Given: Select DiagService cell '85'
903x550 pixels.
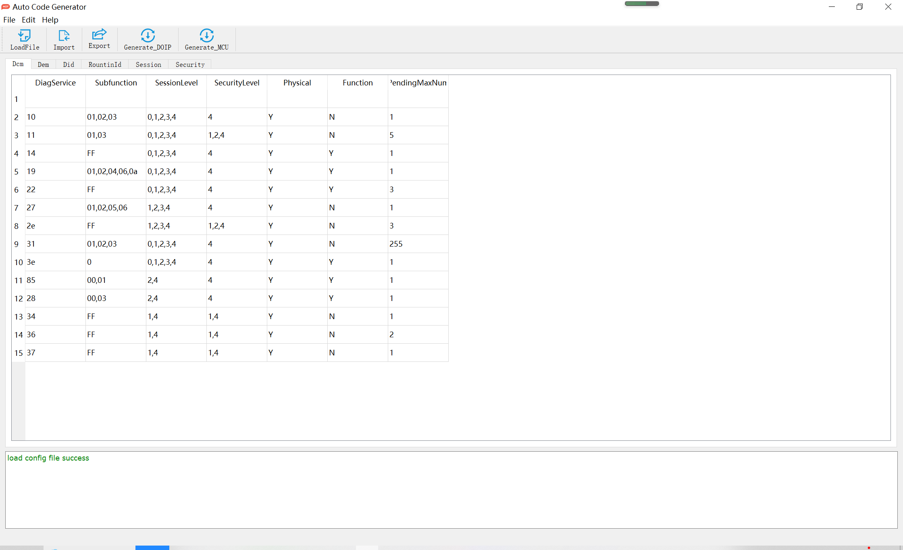Looking at the screenshot, I should (55, 280).
